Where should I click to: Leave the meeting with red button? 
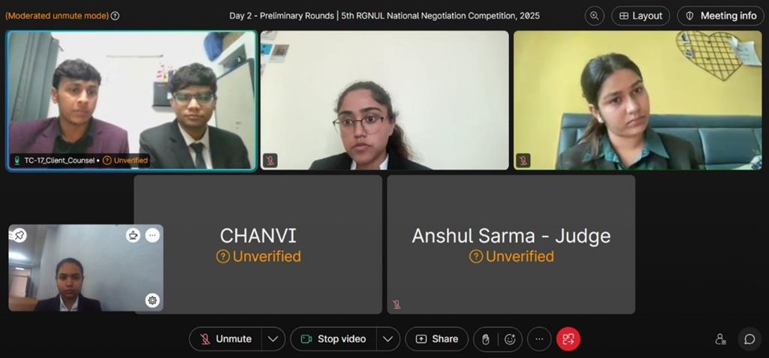coord(568,339)
